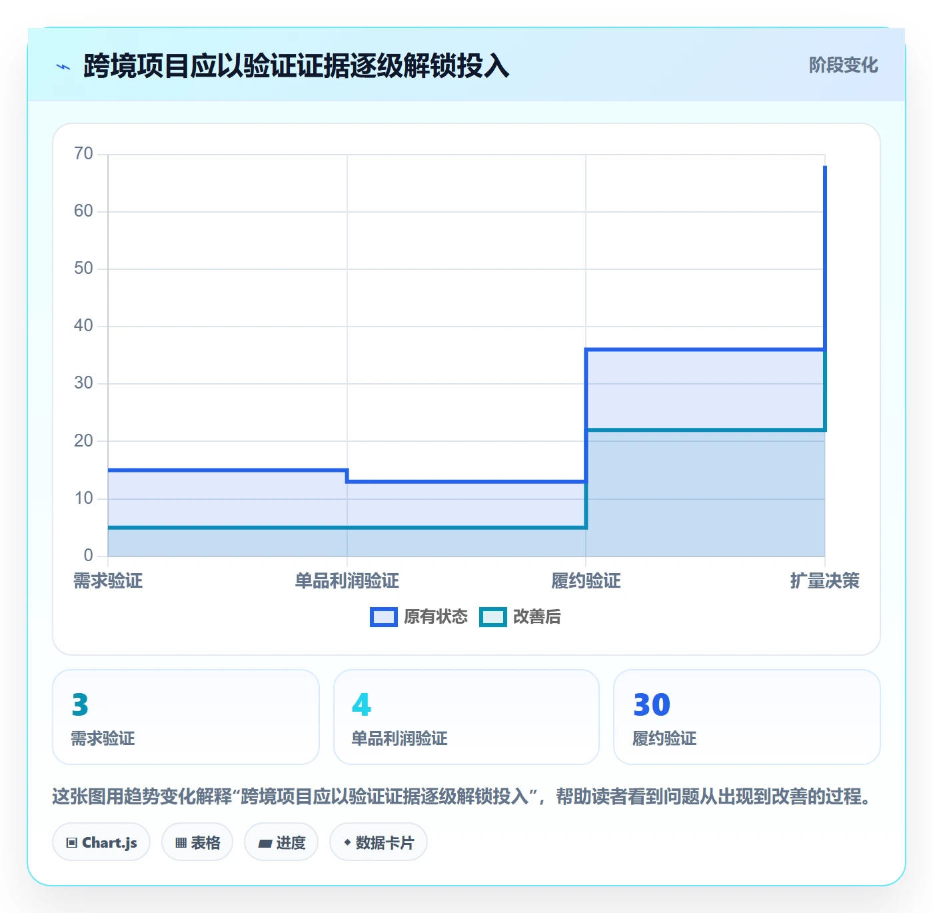Click the y-axis value 10
This screenshot has height=913, width=933.
point(83,498)
